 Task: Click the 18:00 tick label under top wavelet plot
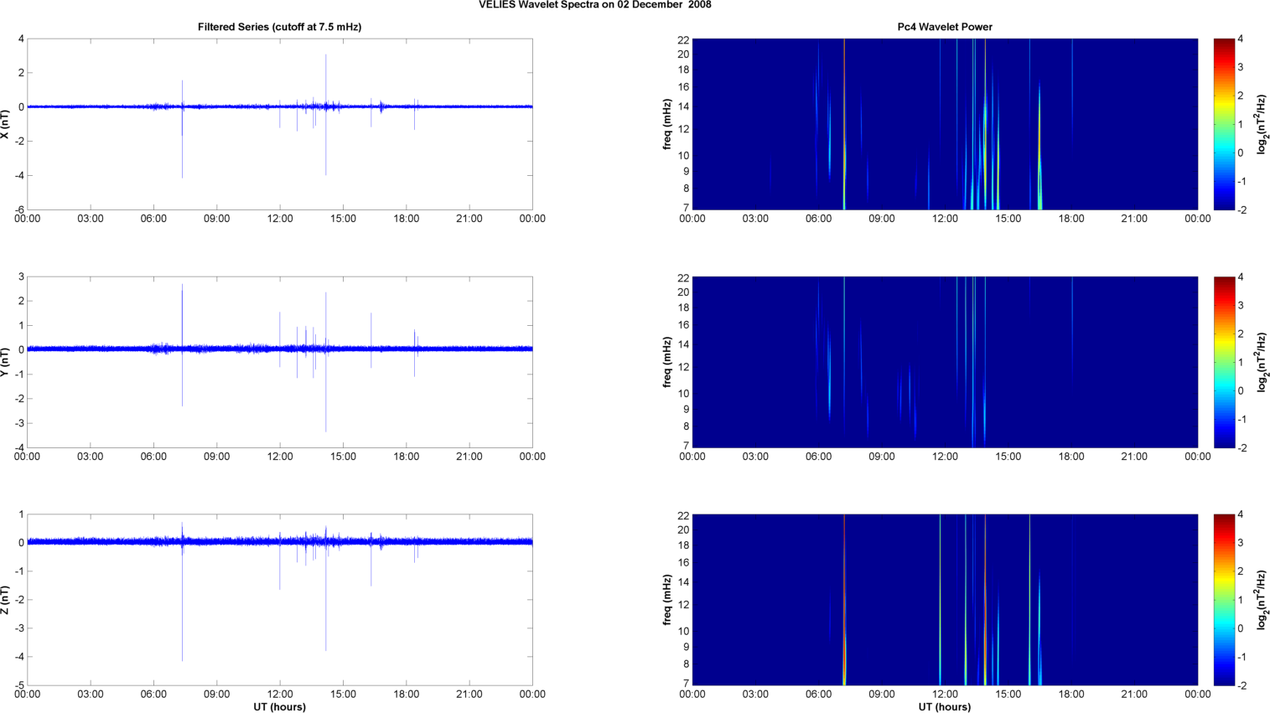coord(1071,219)
